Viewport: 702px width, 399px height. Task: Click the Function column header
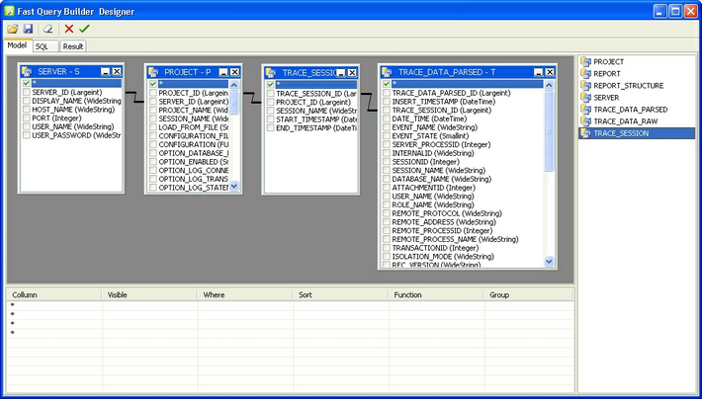point(436,294)
